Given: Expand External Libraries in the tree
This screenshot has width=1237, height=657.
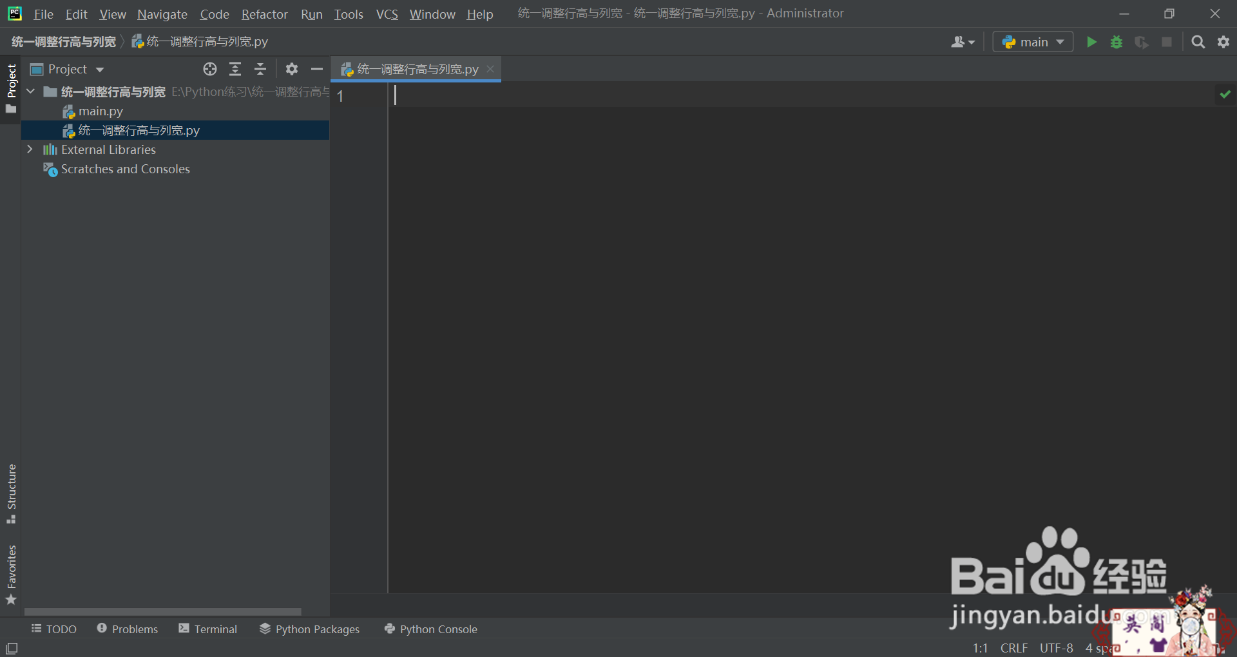Looking at the screenshot, I should tap(30, 149).
